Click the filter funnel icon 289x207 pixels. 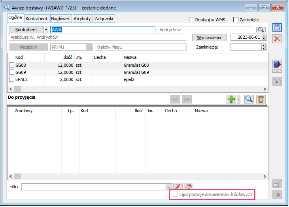click(178, 186)
